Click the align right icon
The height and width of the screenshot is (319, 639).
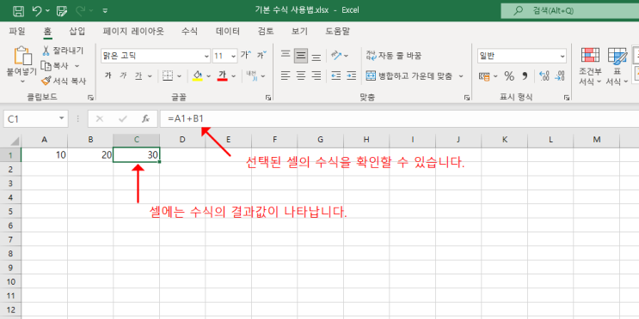click(316, 75)
